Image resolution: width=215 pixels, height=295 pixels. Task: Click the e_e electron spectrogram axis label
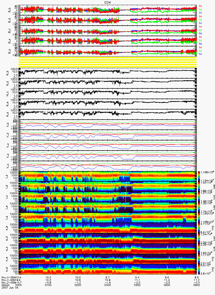[7, 259]
